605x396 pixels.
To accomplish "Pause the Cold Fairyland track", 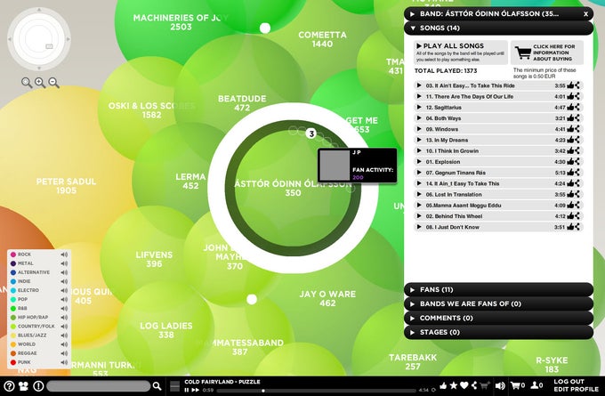I will [x=186, y=390].
